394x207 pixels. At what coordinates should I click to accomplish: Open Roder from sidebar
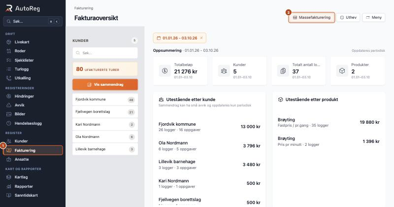pos(33,51)
